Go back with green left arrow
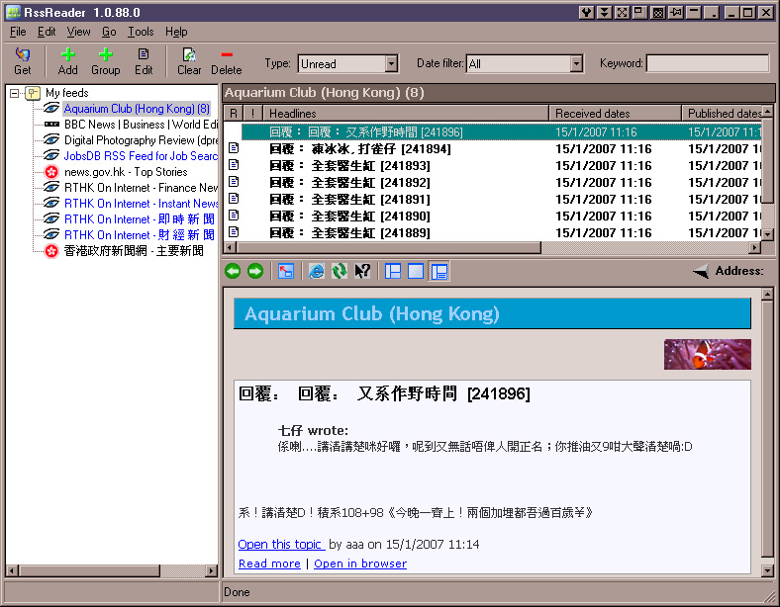This screenshot has height=607, width=780. (233, 271)
